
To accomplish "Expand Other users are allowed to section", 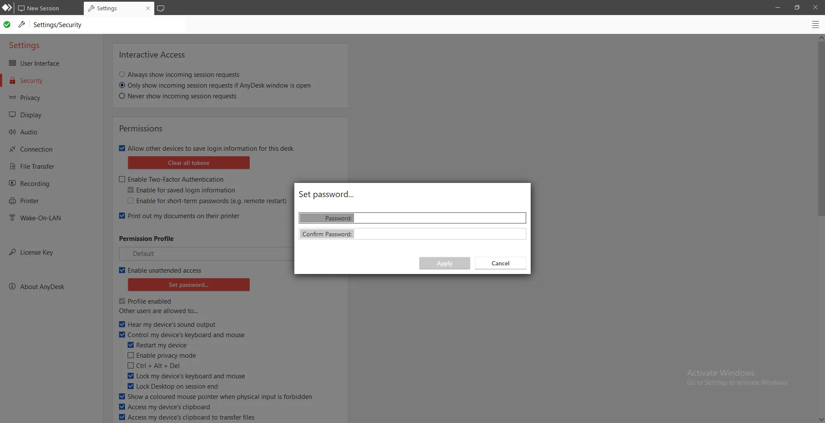I will (x=158, y=311).
